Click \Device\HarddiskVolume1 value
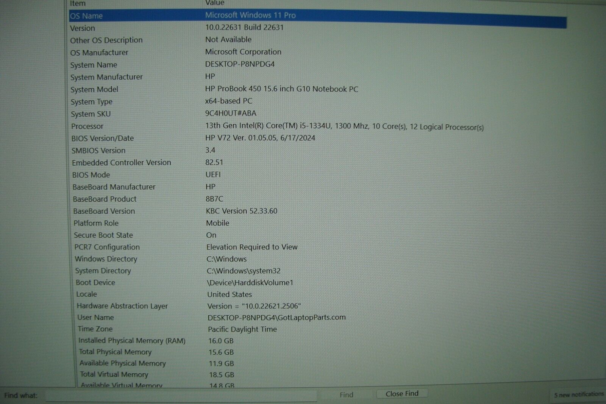 pos(250,283)
